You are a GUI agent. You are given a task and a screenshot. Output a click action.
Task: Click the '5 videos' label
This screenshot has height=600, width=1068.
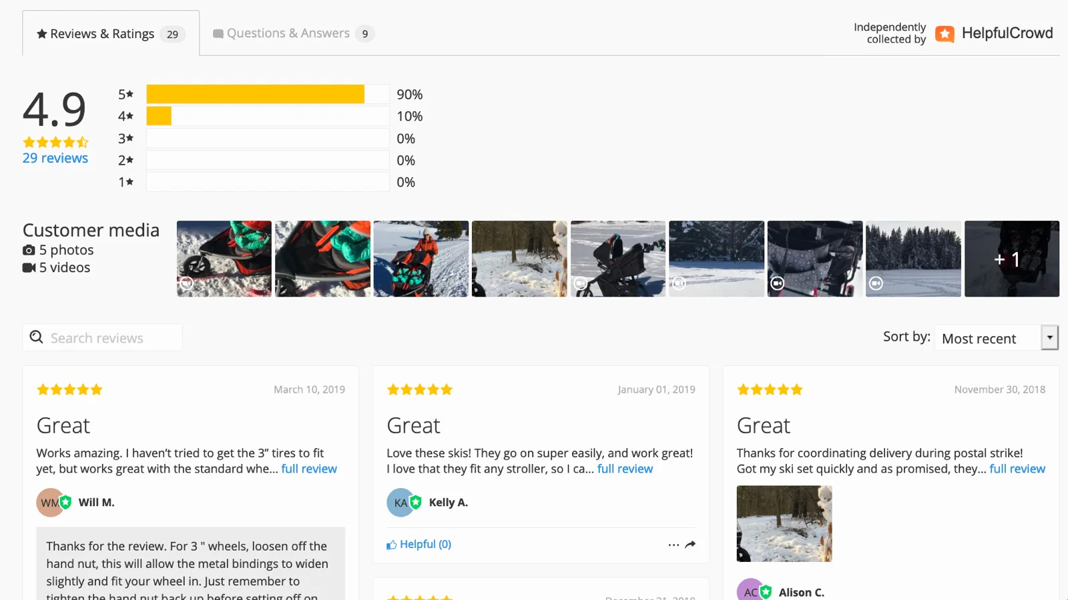click(65, 267)
